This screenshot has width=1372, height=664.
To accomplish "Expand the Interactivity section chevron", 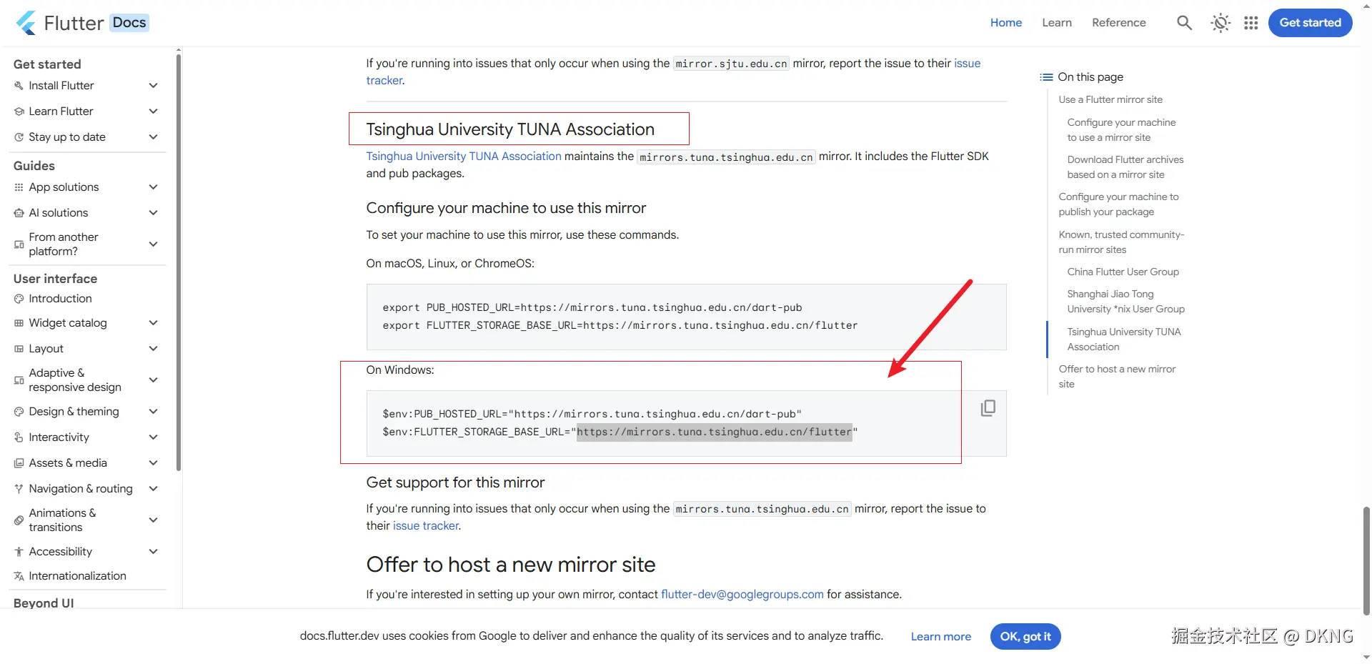I will (153, 437).
